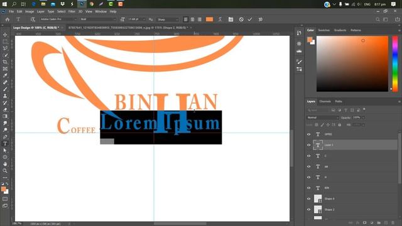Switch to the Swatches tab
402x226 pixels.
pyautogui.click(x=324, y=30)
